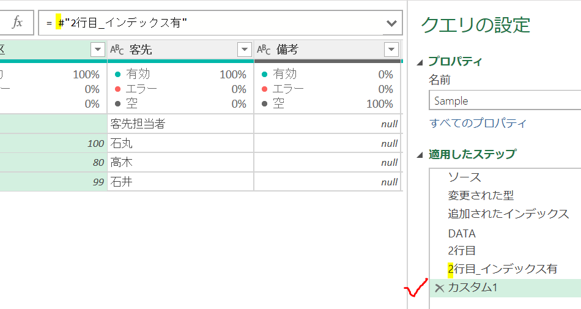Open the すべてのプロパティ link
581x309 pixels.
tap(478, 123)
